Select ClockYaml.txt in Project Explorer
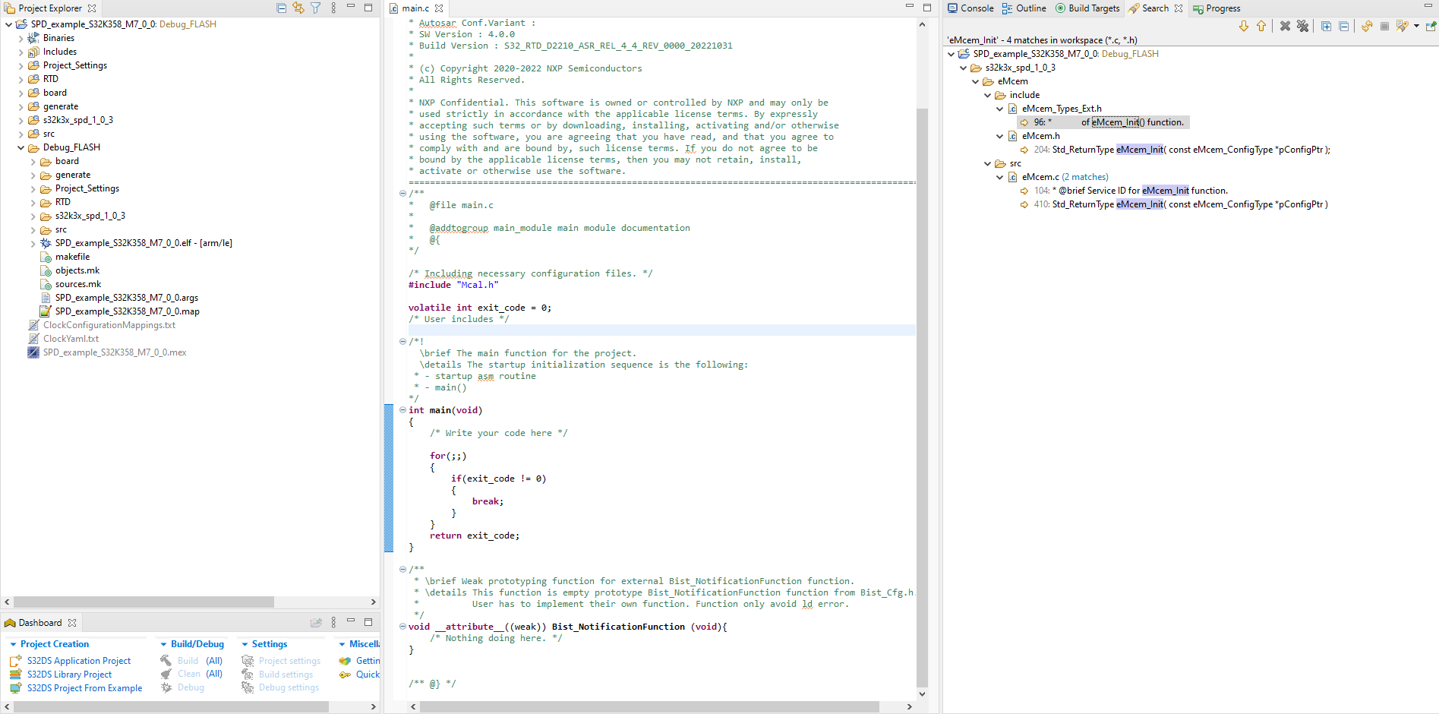Screen dimensions: 1439x714 (71, 339)
